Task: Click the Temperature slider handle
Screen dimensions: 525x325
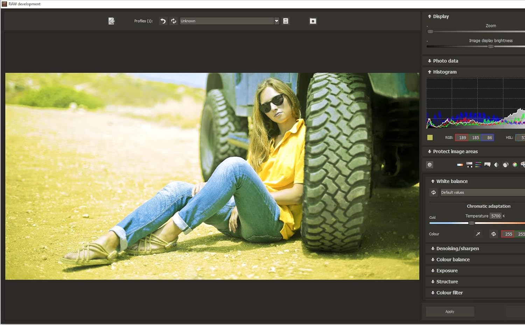Action: 471,223
